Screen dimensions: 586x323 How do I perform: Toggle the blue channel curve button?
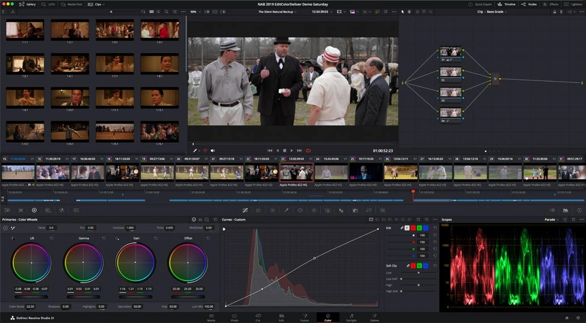(x=426, y=228)
